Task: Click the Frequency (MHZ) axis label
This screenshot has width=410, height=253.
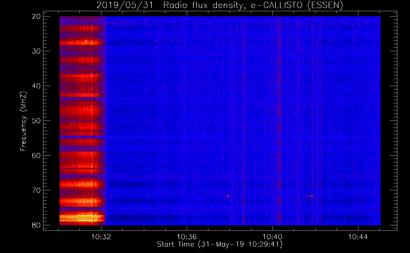Action: coord(23,121)
